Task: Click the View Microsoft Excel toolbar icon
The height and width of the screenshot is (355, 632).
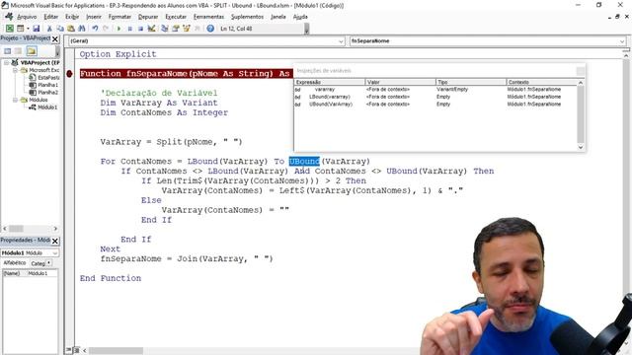Action: [x=9, y=29]
